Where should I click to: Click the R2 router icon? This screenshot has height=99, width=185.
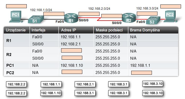[x=129, y=18]
